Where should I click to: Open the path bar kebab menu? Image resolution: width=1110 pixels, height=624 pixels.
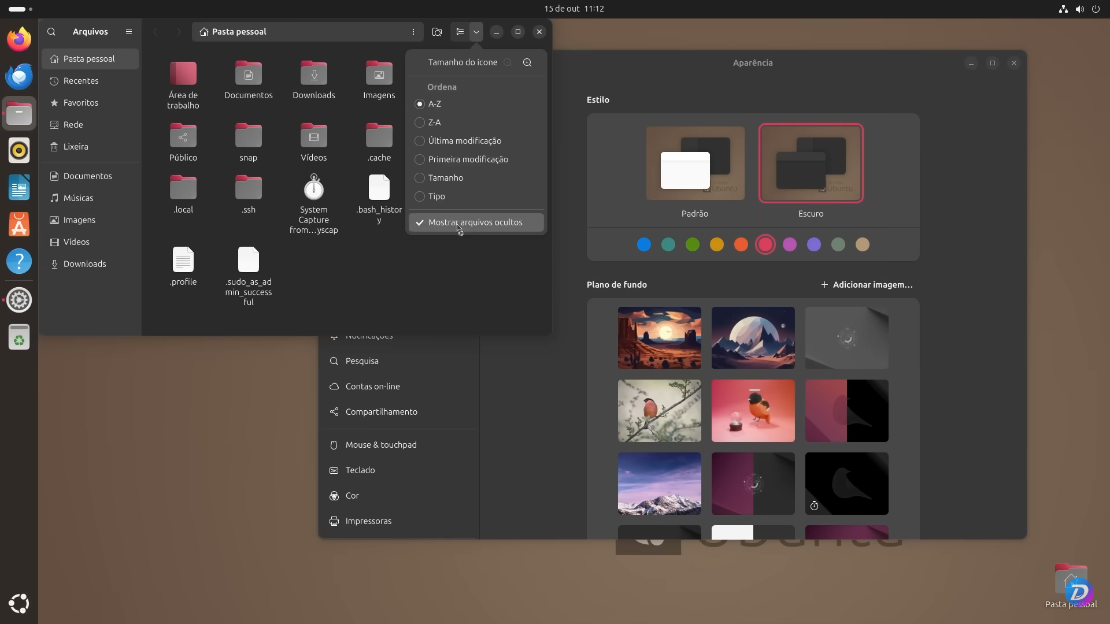413,32
